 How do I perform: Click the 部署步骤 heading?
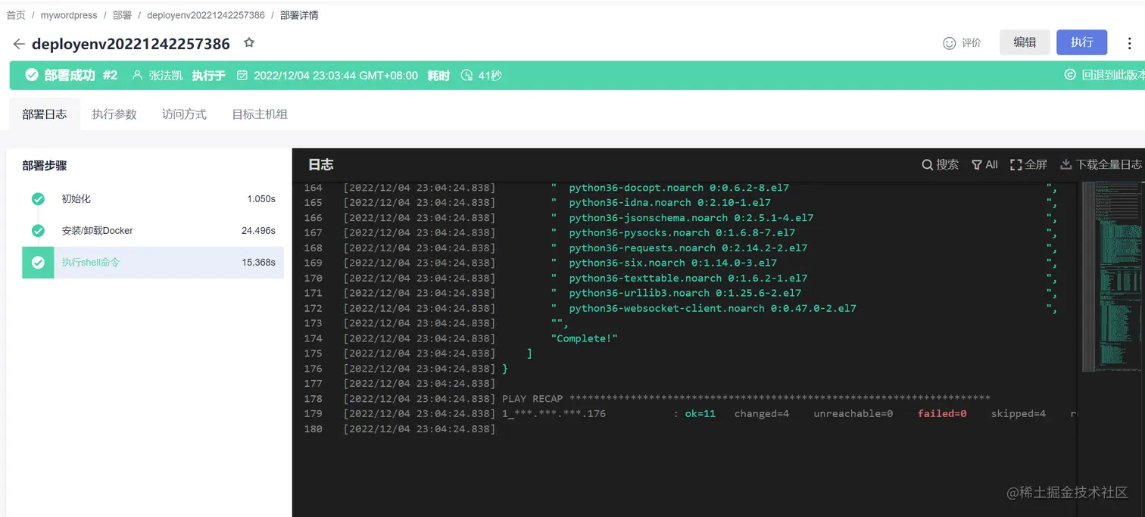tap(45, 166)
